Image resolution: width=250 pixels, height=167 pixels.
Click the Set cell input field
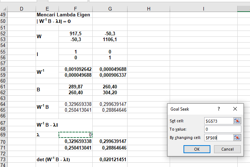pos(218,121)
